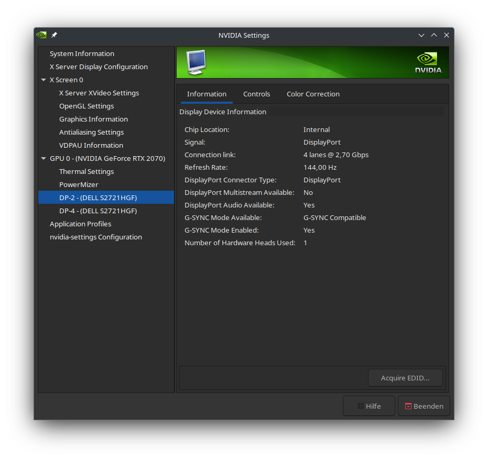Click the G-SYNC Mode Enabled label

tap(222, 230)
